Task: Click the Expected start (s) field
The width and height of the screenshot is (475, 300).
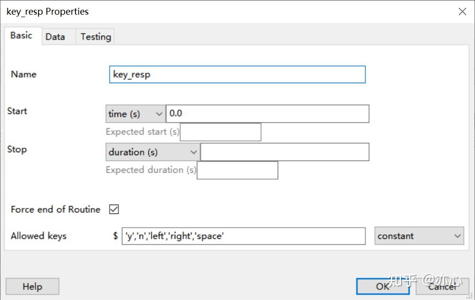Action: [x=220, y=132]
